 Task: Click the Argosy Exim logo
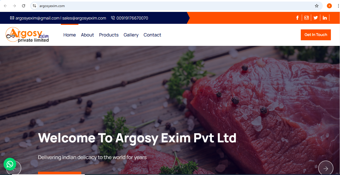tap(27, 35)
